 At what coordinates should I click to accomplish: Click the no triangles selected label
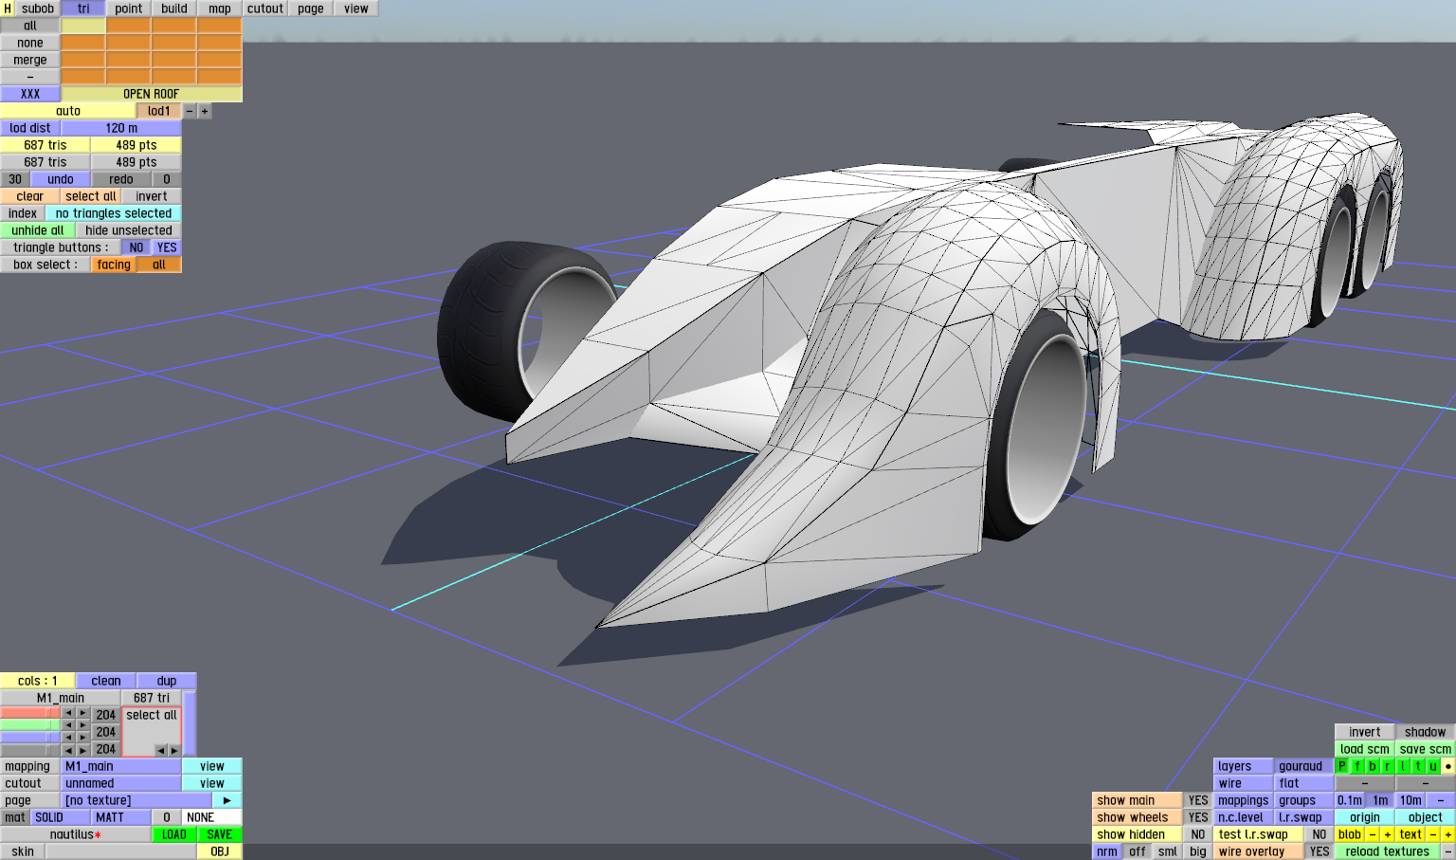(x=114, y=213)
